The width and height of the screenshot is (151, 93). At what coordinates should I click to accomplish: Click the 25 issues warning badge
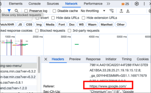coord(125,4)
